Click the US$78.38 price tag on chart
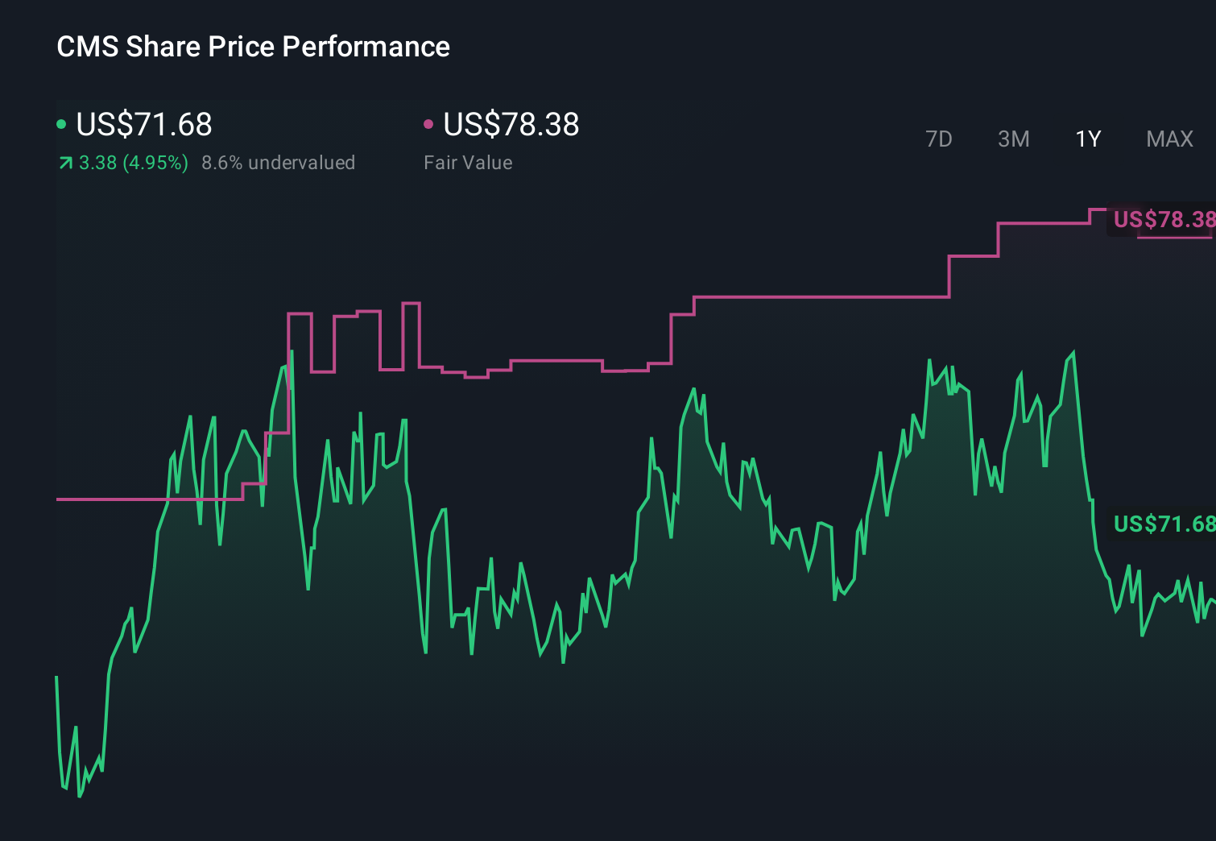This screenshot has height=841, width=1216. [x=1164, y=219]
